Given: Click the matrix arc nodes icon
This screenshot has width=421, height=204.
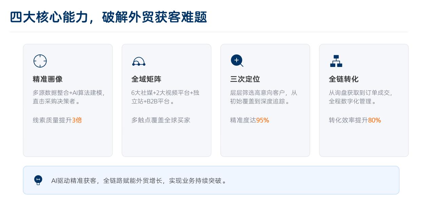Looking at the screenshot, I should (139, 61).
